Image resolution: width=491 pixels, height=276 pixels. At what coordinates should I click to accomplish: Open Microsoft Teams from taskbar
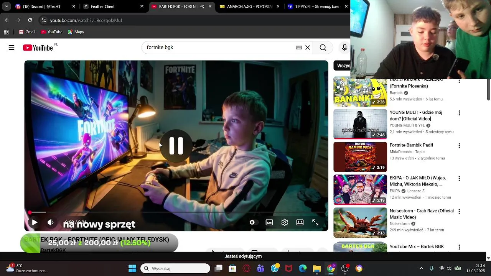tap(260, 268)
